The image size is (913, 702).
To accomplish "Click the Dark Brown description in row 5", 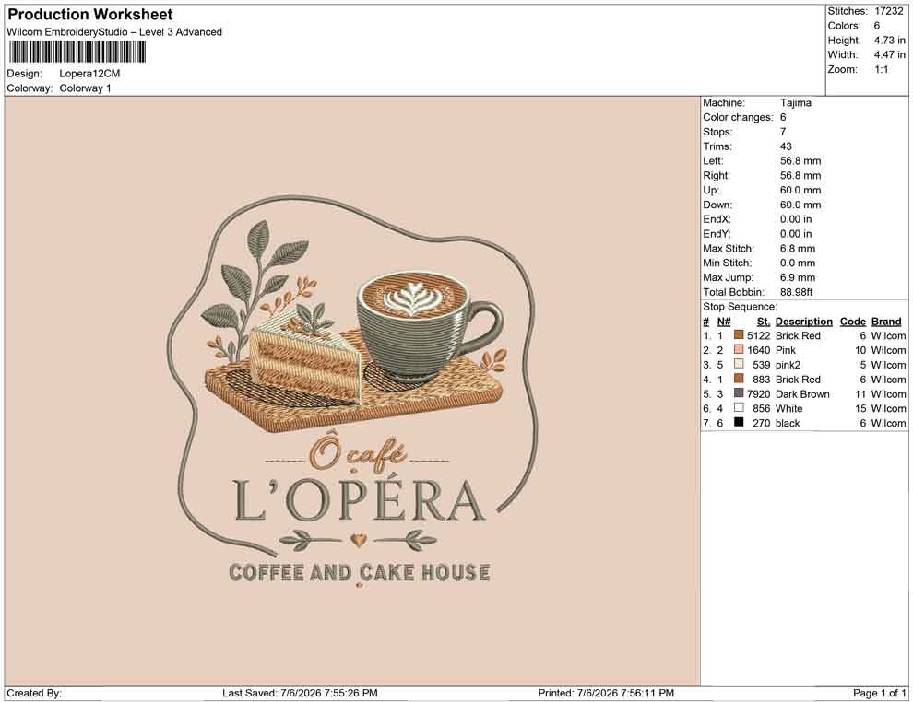I will [x=802, y=393].
